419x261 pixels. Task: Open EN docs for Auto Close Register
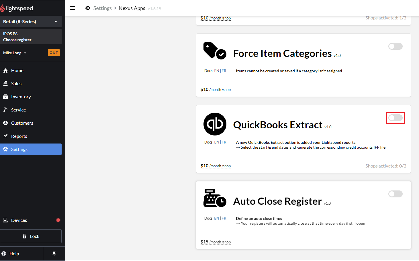click(x=217, y=218)
